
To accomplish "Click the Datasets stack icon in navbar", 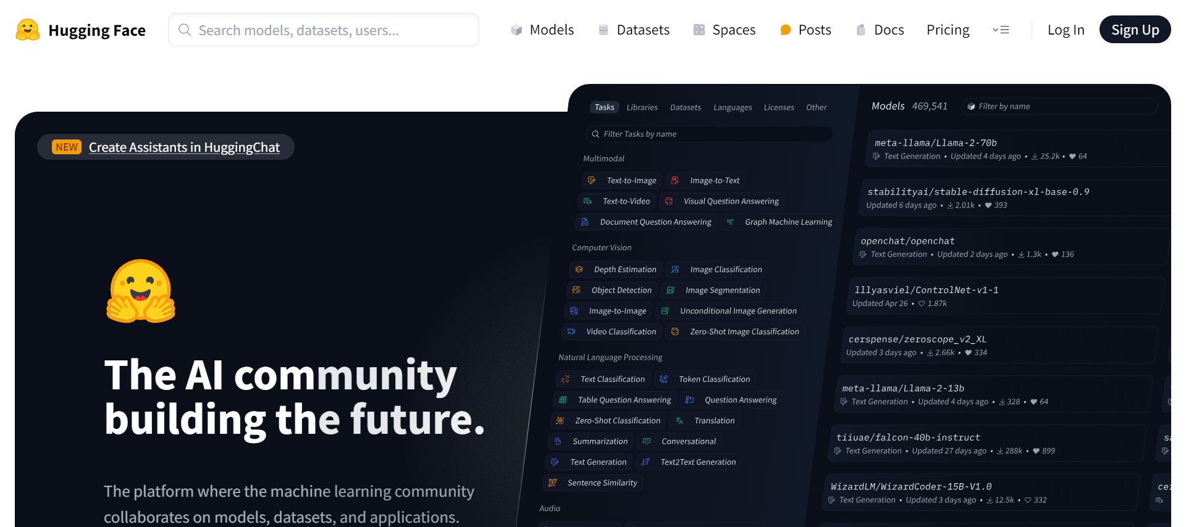I will click(x=604, y=30).
